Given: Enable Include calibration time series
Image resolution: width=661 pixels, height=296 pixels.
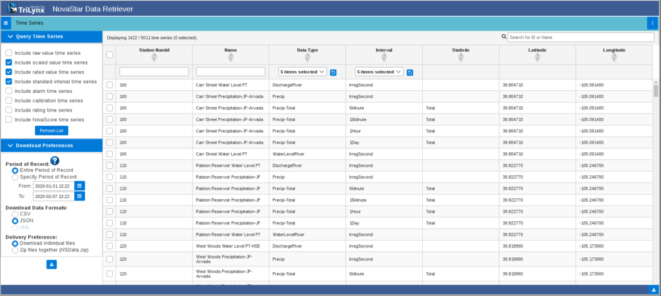Looking at the screenshot, I should click(x=8, y=101).
